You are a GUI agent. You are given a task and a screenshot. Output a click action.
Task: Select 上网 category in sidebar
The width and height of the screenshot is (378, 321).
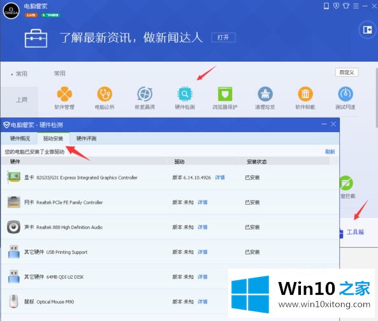pos(22,100)
